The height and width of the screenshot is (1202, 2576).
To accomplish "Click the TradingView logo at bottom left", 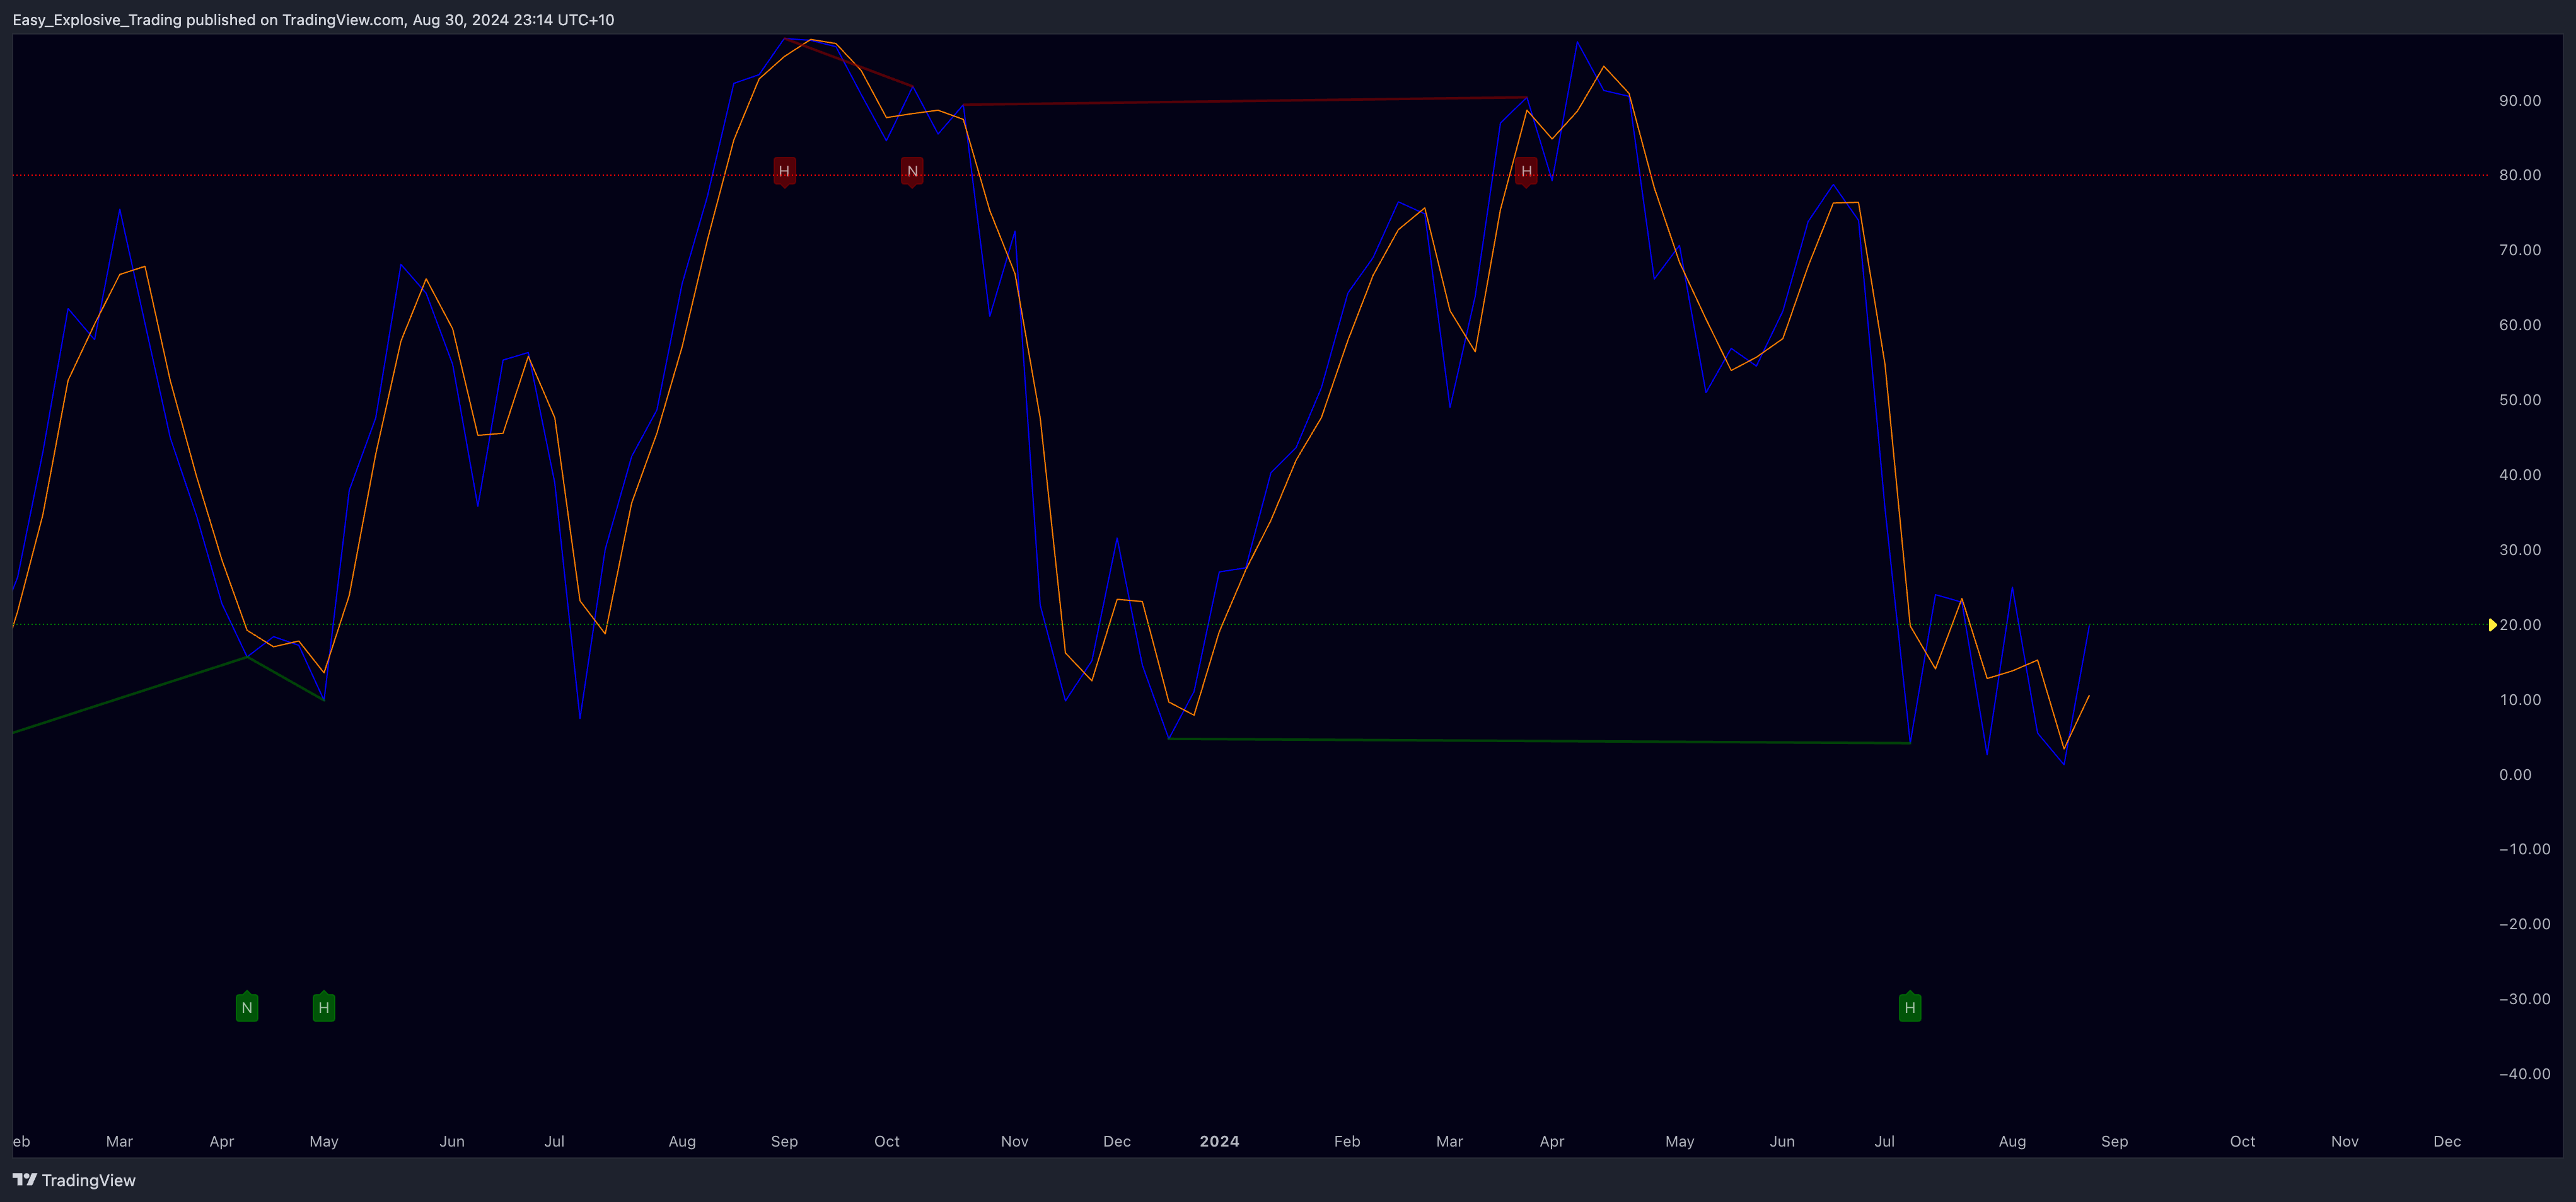I will coord(74,1180).
